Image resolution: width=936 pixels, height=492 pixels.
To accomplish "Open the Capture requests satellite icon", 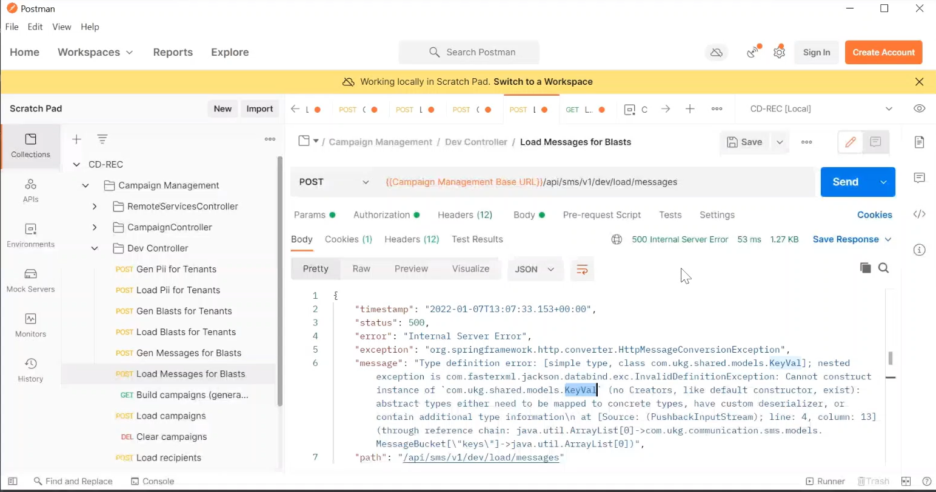I will [x=753, y=52].
